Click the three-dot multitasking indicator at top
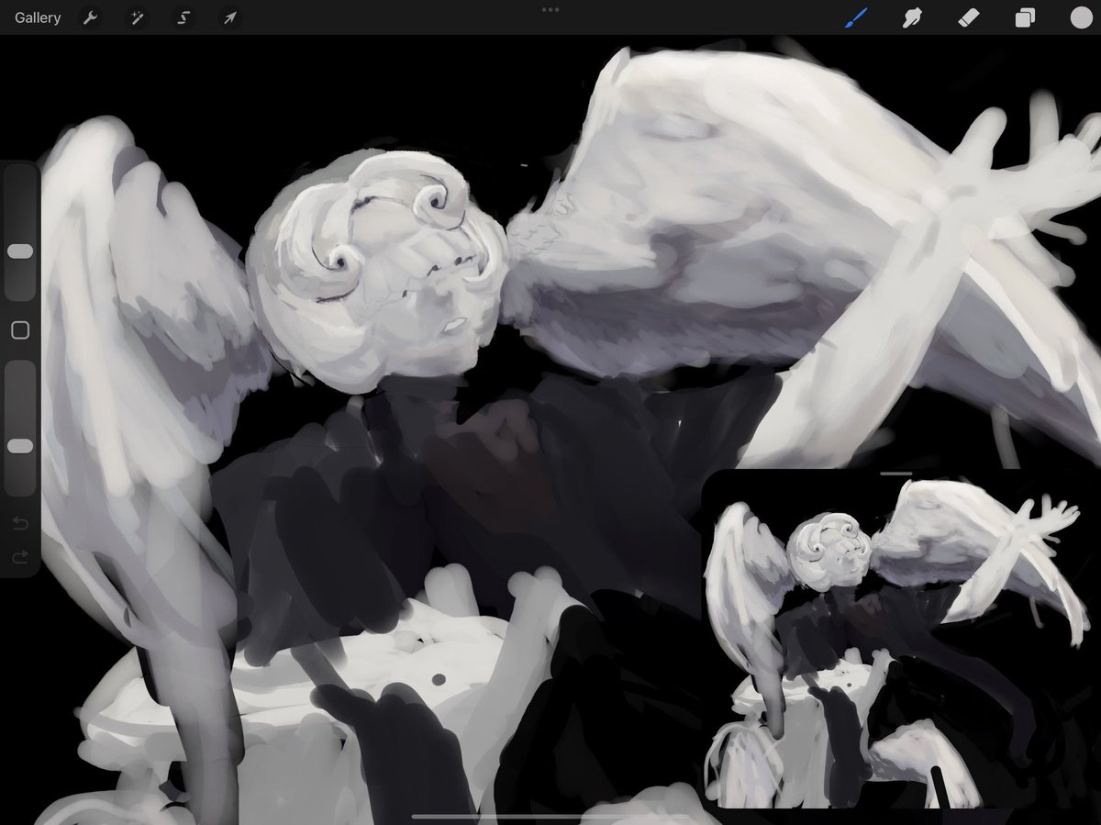Screen dimensions: 1101x825 pos(550,9)
